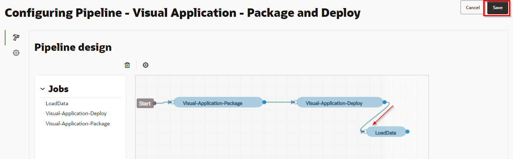Screen dimensions: 513x159
Task: Select Visual-Application-Deploy in the Jobs list
Action: (x=76, y=113)
